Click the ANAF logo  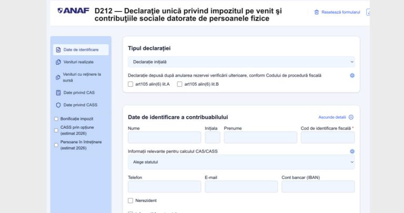pyautogui.click(x=73, y=11)
